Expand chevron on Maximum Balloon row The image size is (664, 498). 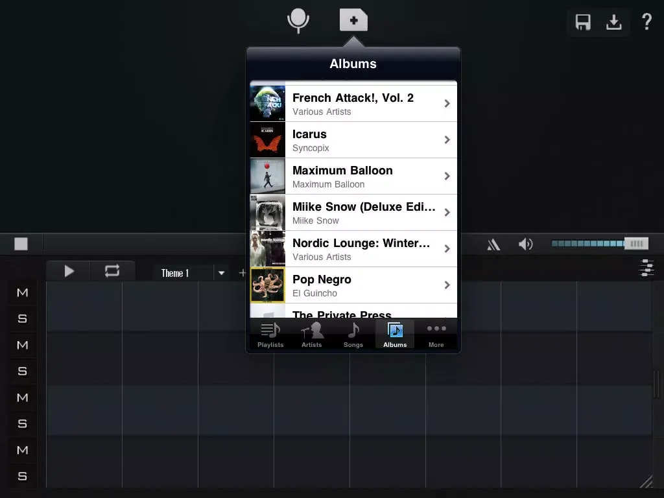pos(447,176)
